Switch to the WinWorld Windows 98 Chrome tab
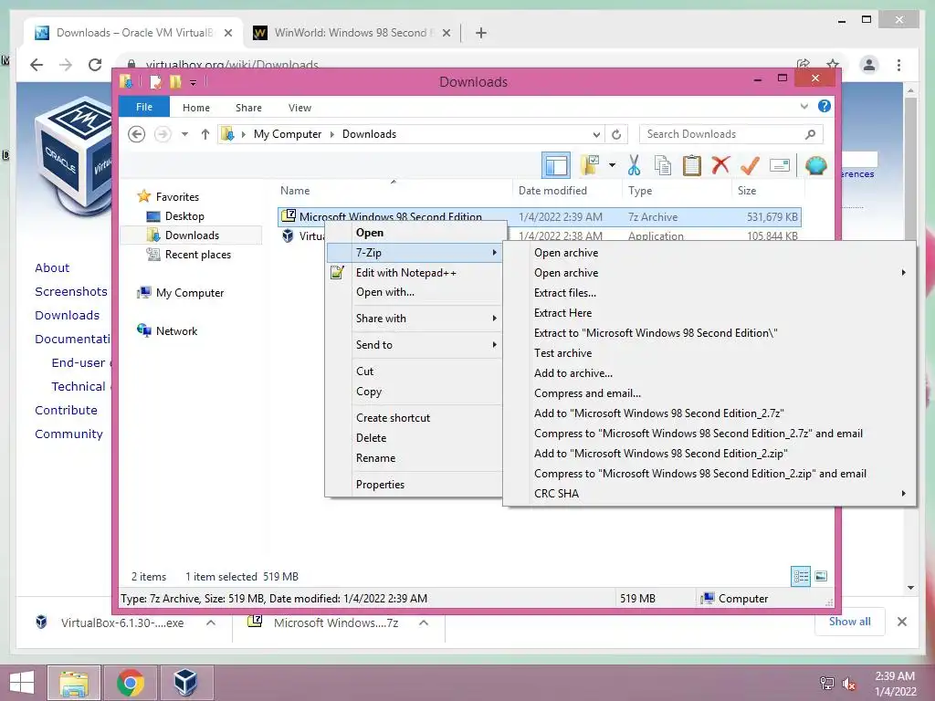This screenshot has width=935, height=701. [351, 33]
